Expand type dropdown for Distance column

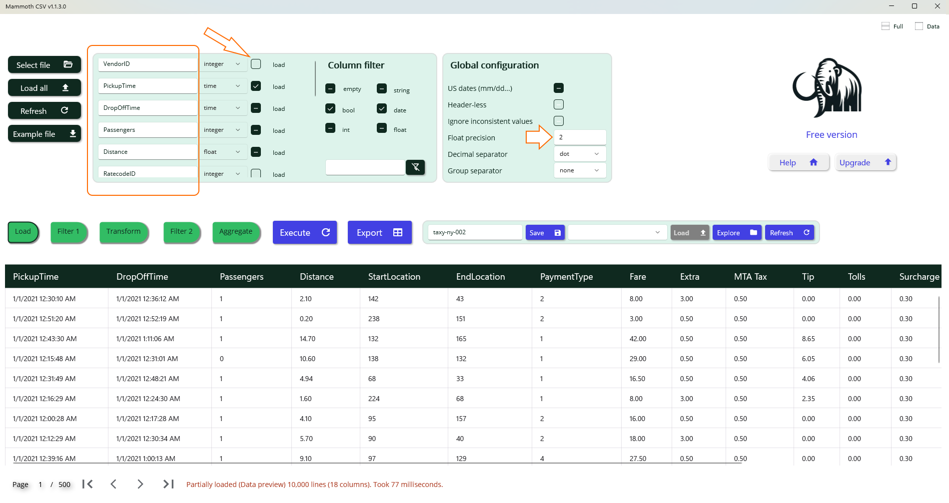(222, 152)
